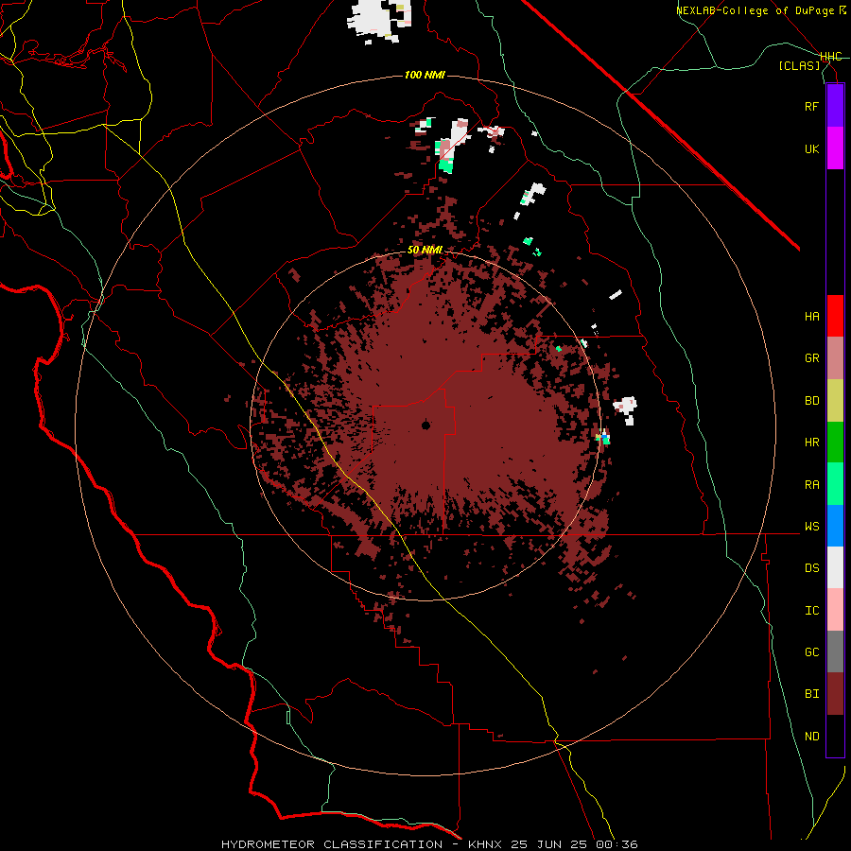Click the ND black legend swatch

click(835, 736)
